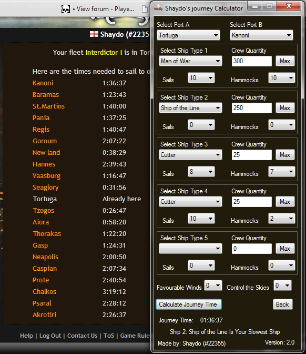Click the Back button
This screenshot has height=354, width=306.
pos(282,304)
